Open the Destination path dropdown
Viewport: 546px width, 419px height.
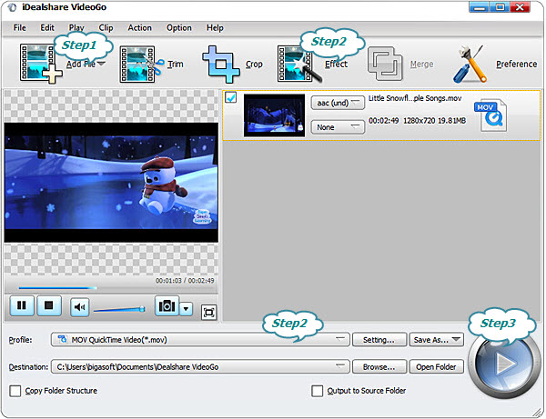click(200, 367)
